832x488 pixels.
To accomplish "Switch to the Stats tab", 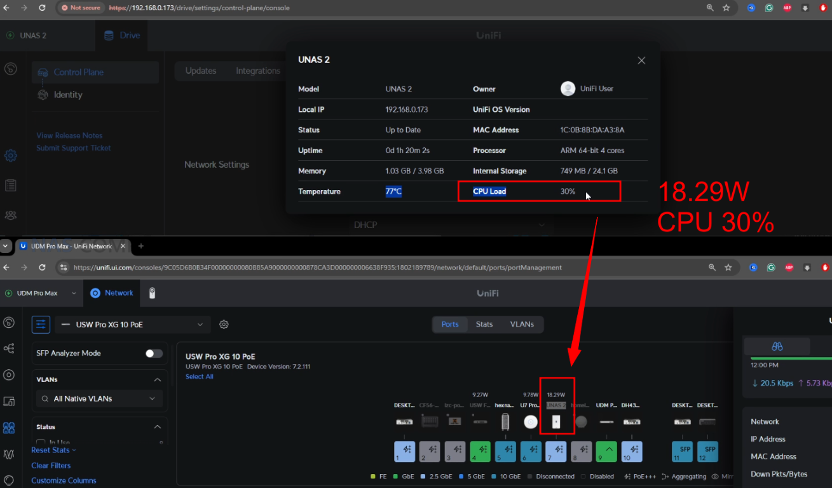I will point(484,324).
